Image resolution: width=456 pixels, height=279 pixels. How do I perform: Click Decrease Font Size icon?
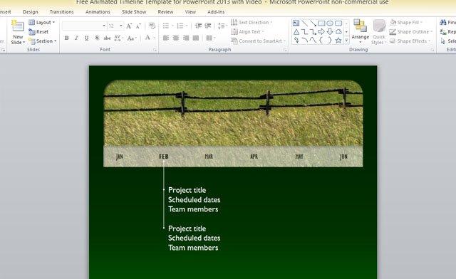tap(138, 26)
